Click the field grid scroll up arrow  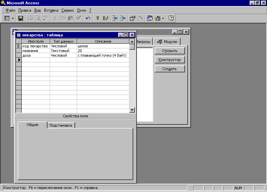[132, 41]
